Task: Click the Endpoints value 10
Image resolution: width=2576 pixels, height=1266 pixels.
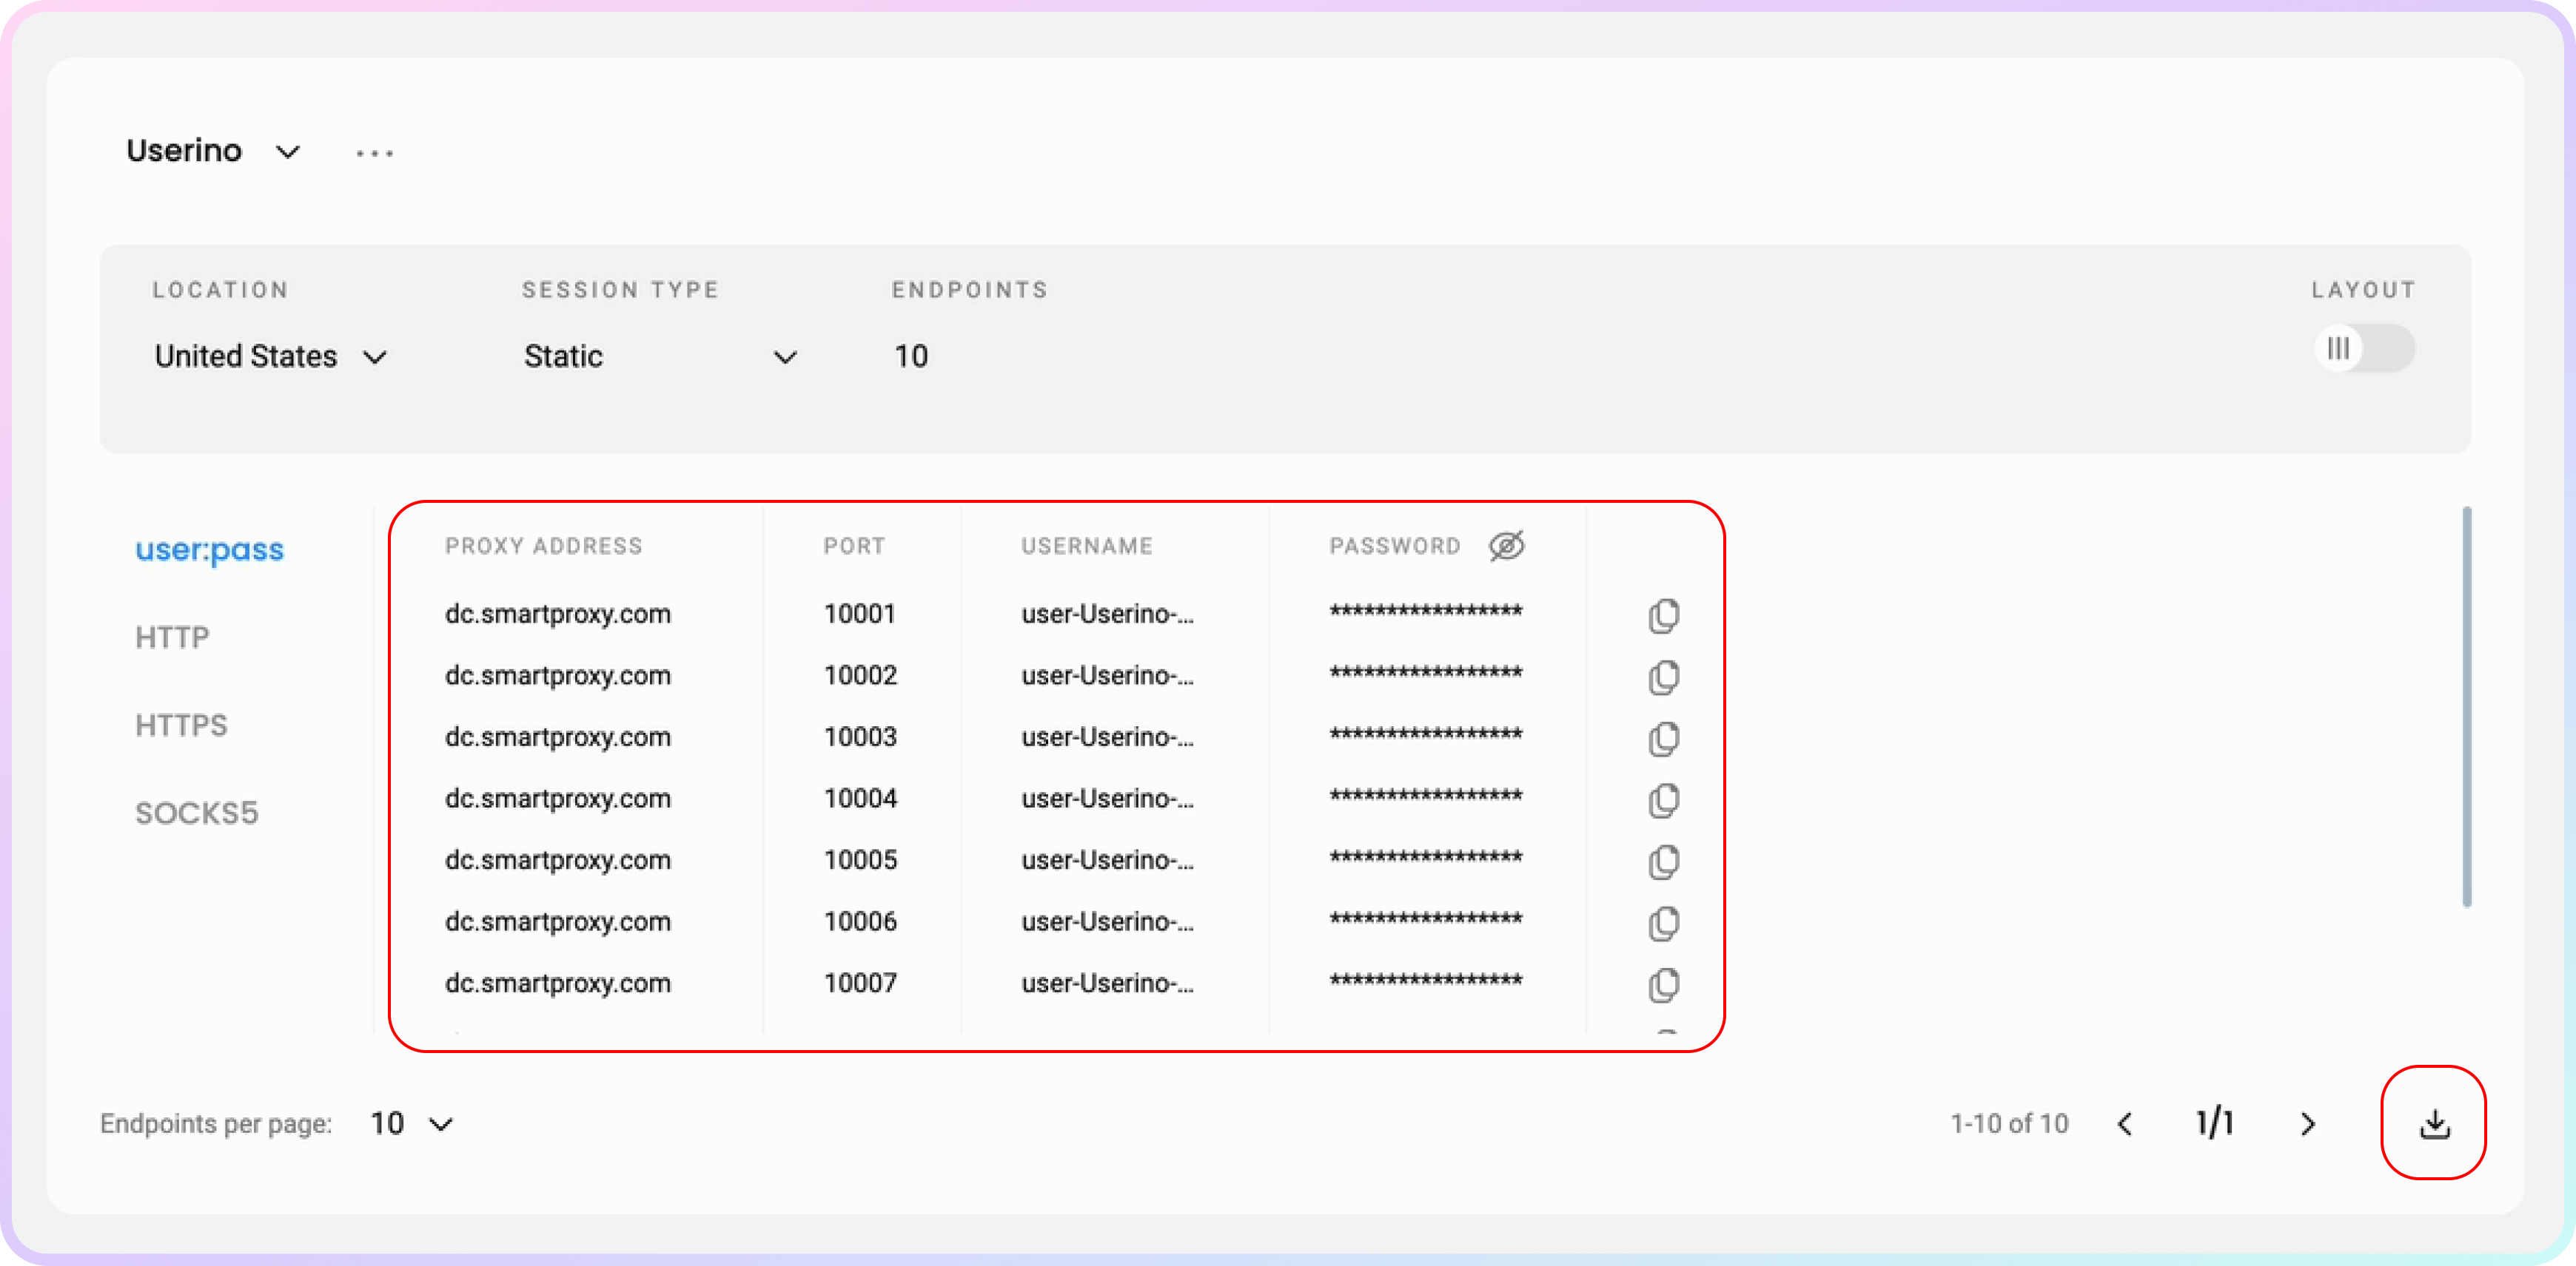Action: 911,356
